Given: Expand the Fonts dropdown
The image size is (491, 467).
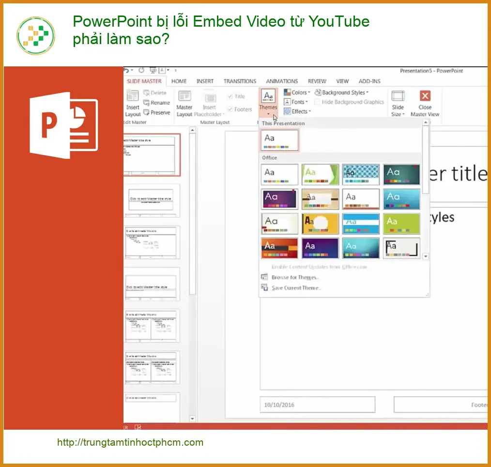Looking at the screenshot, I should click(x=295, y=102).
